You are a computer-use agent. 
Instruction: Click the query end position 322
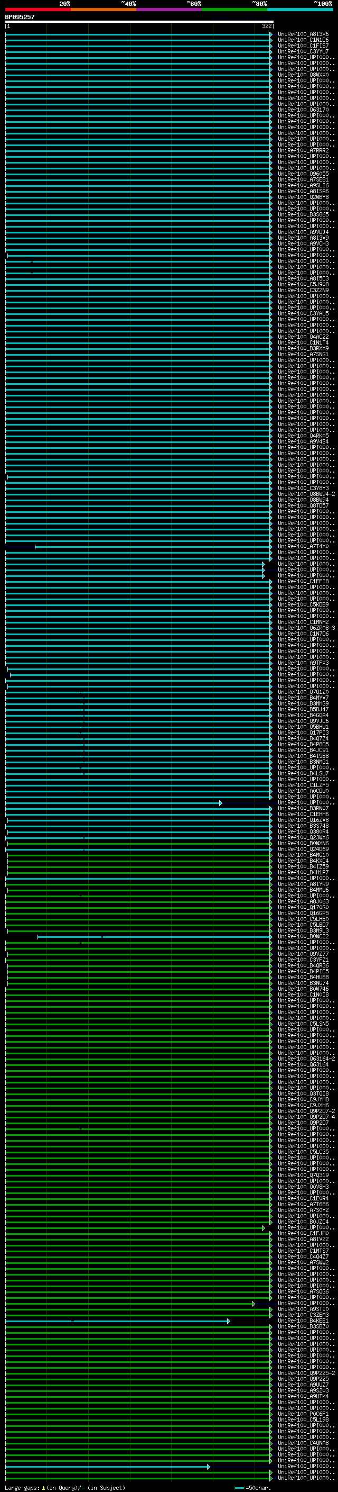pos(266,26)
